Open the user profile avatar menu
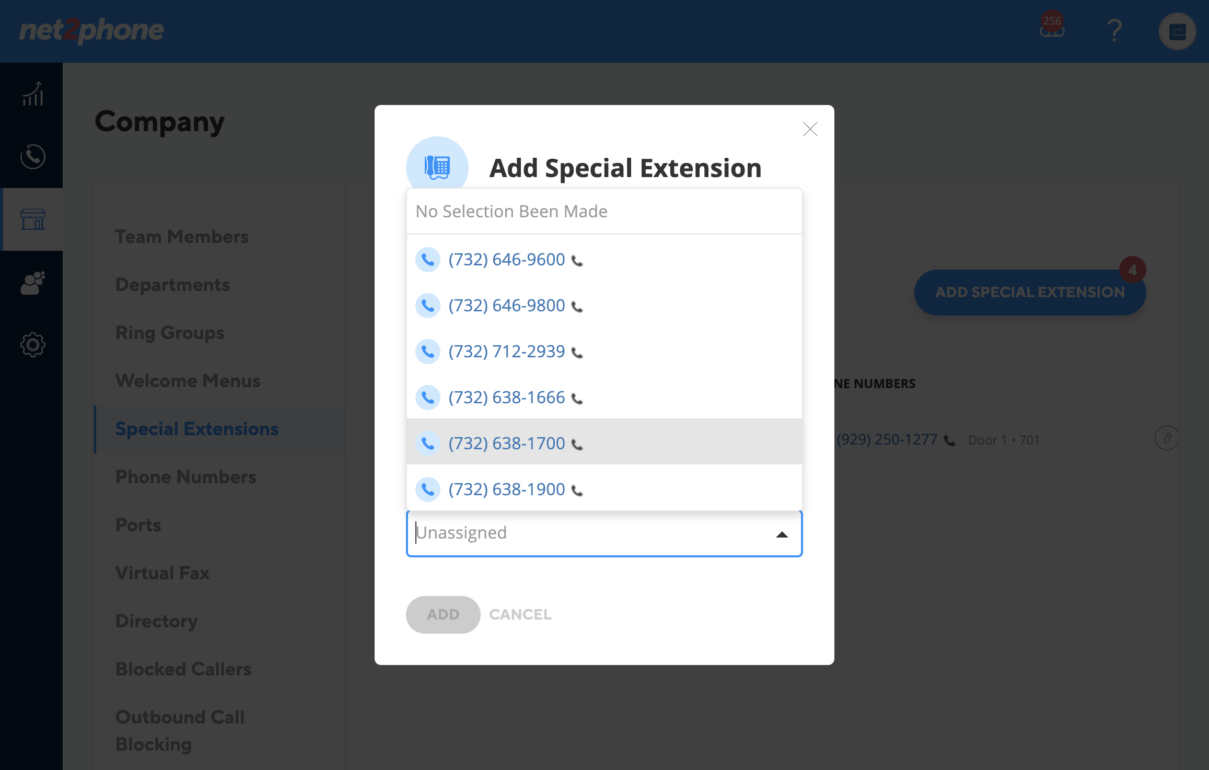This screenshot has width=1209, height=770. (x=1177, y=31)
